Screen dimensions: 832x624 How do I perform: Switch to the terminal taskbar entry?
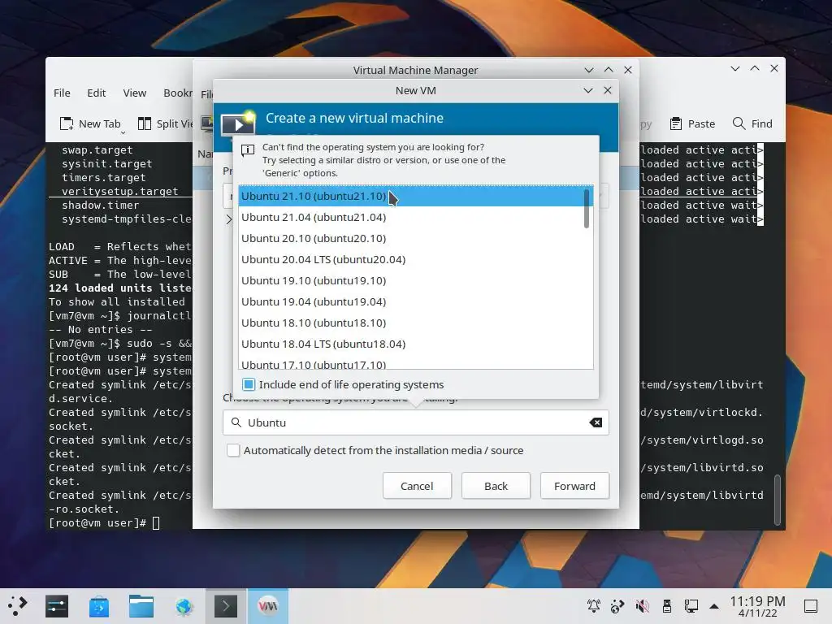226,606
